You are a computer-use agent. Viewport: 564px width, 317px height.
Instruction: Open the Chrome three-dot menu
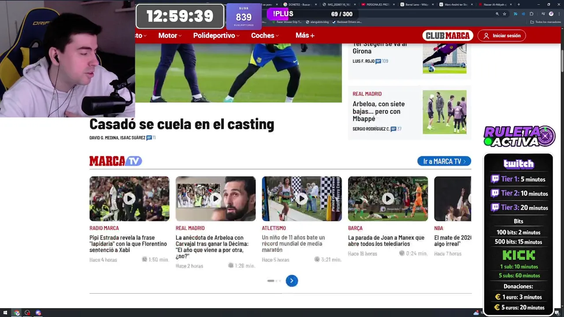(x=558, y=14)
